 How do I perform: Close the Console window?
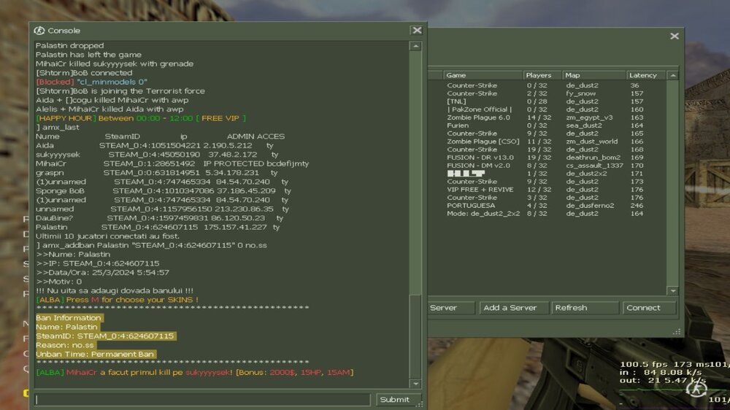click(x=416, y=31)
